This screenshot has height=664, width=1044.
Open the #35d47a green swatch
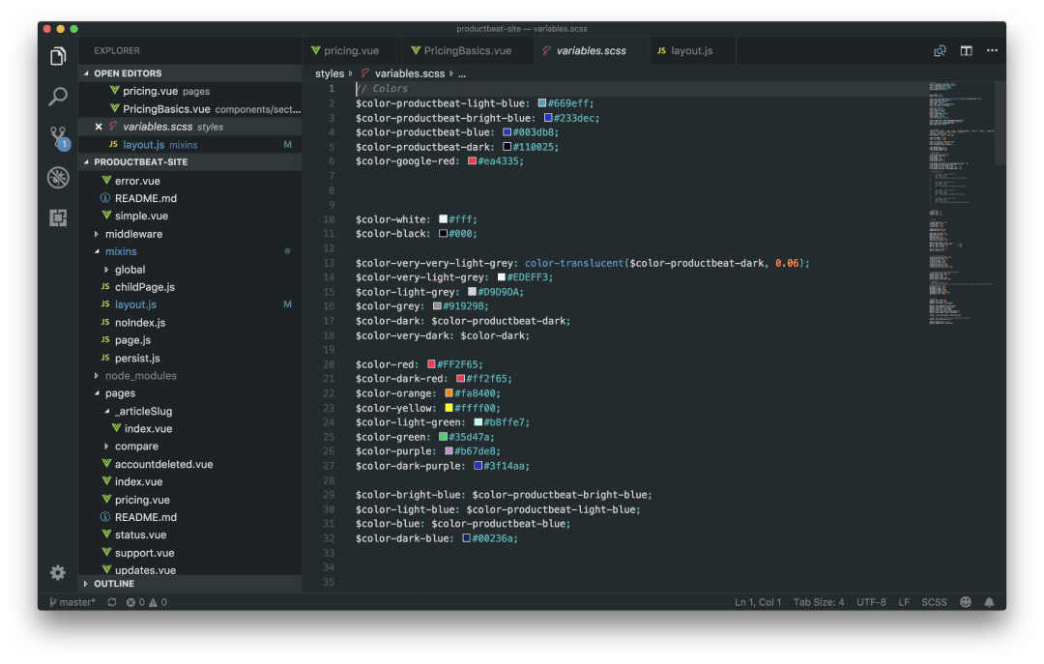443,437
